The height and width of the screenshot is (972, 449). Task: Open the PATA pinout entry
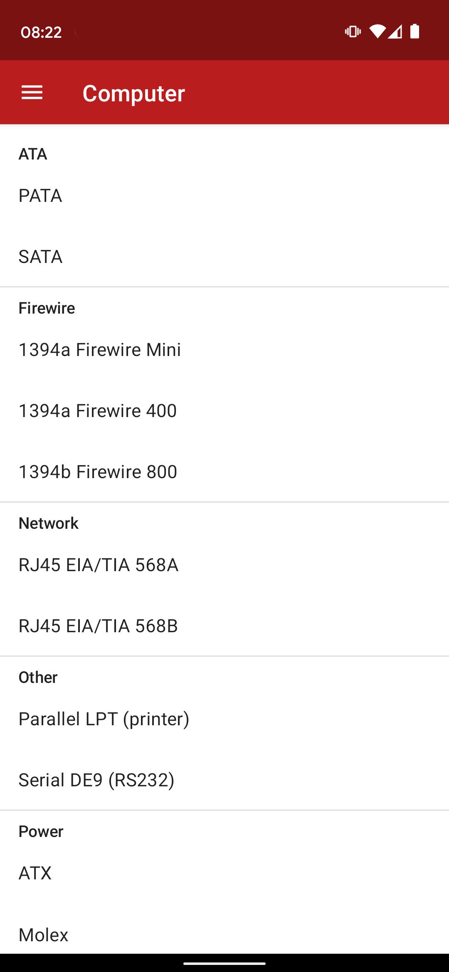(224, 196)
